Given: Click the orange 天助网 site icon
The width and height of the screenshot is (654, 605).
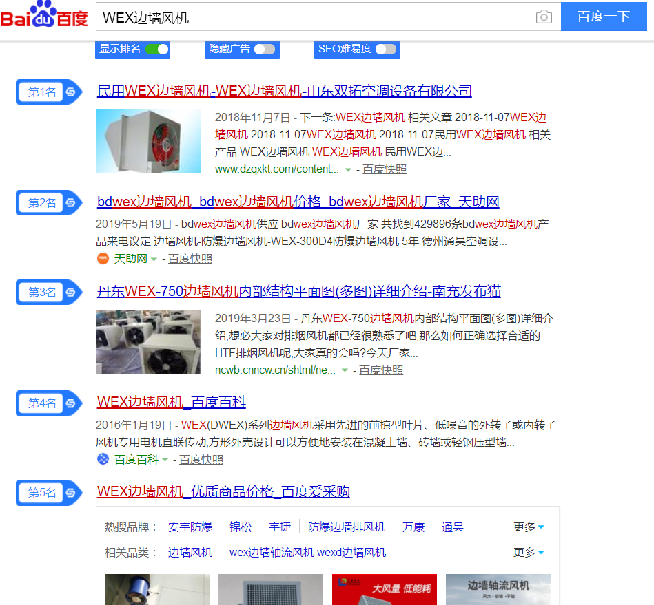Looking at the screenshot, I should click(x=103, y=259).
